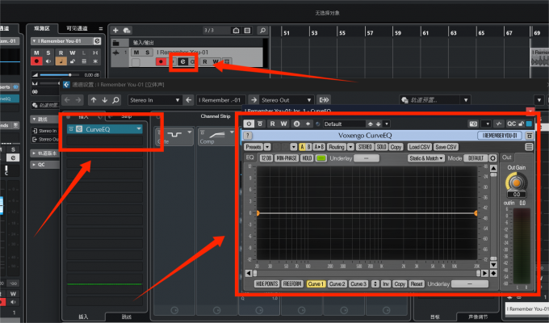Select Curve 1 tab
The height and width of the screenshot is (323, 549).
316,283
